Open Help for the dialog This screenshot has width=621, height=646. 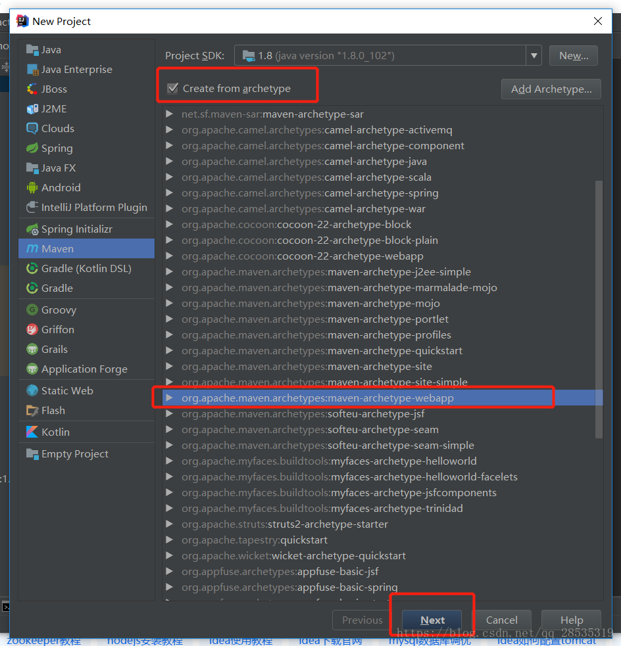click(572, 620)
